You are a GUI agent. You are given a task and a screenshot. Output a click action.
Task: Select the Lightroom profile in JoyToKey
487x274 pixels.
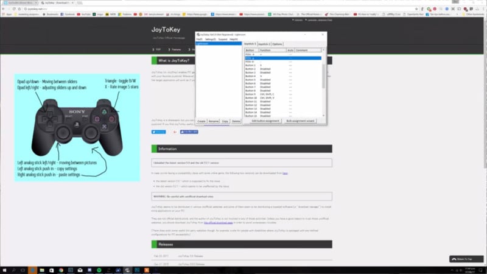coord(219,43)
